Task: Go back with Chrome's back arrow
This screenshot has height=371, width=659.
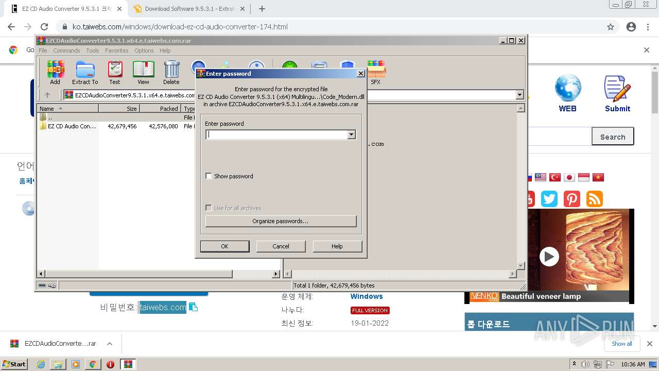Action: (x=11, y=27)
